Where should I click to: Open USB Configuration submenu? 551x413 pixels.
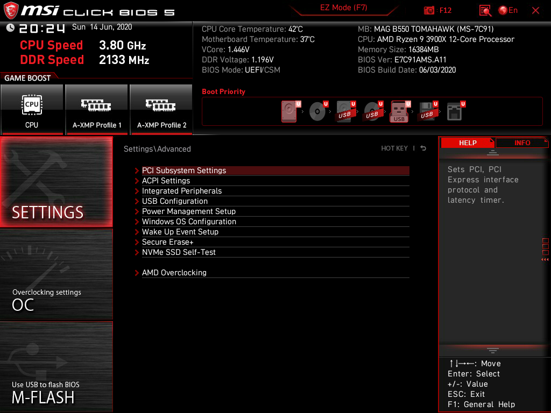pos(275,201)
